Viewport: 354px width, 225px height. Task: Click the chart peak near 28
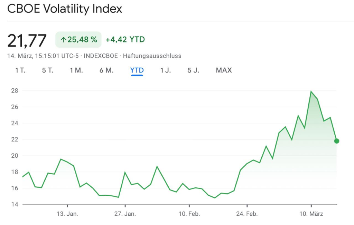click(311, 91)
